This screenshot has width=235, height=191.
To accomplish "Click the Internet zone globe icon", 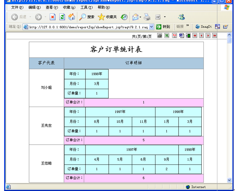I will click(188, 187).
